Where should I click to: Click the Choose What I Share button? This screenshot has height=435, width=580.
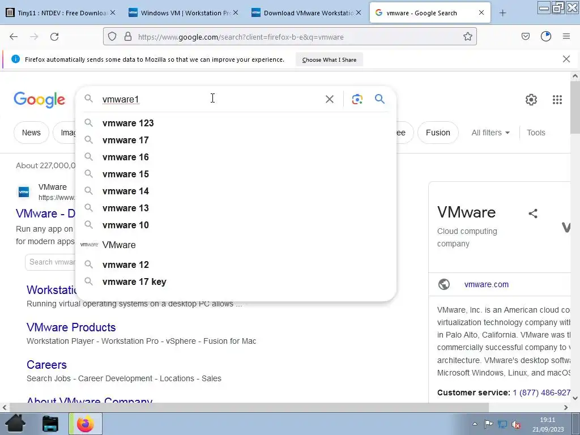pyautogui.click(x=329, y=59)
